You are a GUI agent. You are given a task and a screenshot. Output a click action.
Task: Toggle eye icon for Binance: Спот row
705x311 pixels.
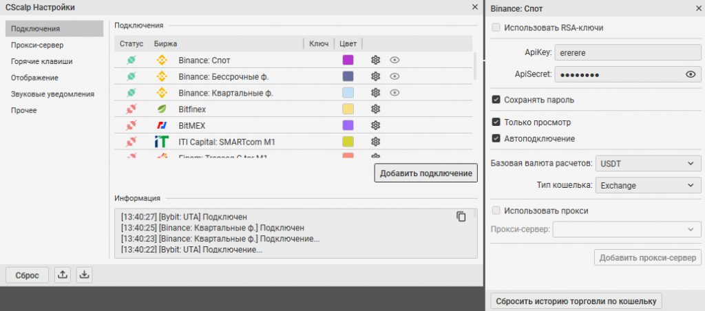[x=394, y=61]
